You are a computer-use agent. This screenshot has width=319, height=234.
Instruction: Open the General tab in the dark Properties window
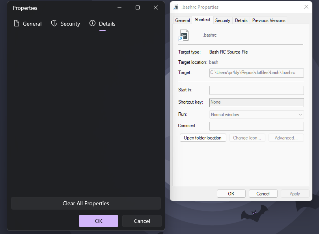point(28,24)
